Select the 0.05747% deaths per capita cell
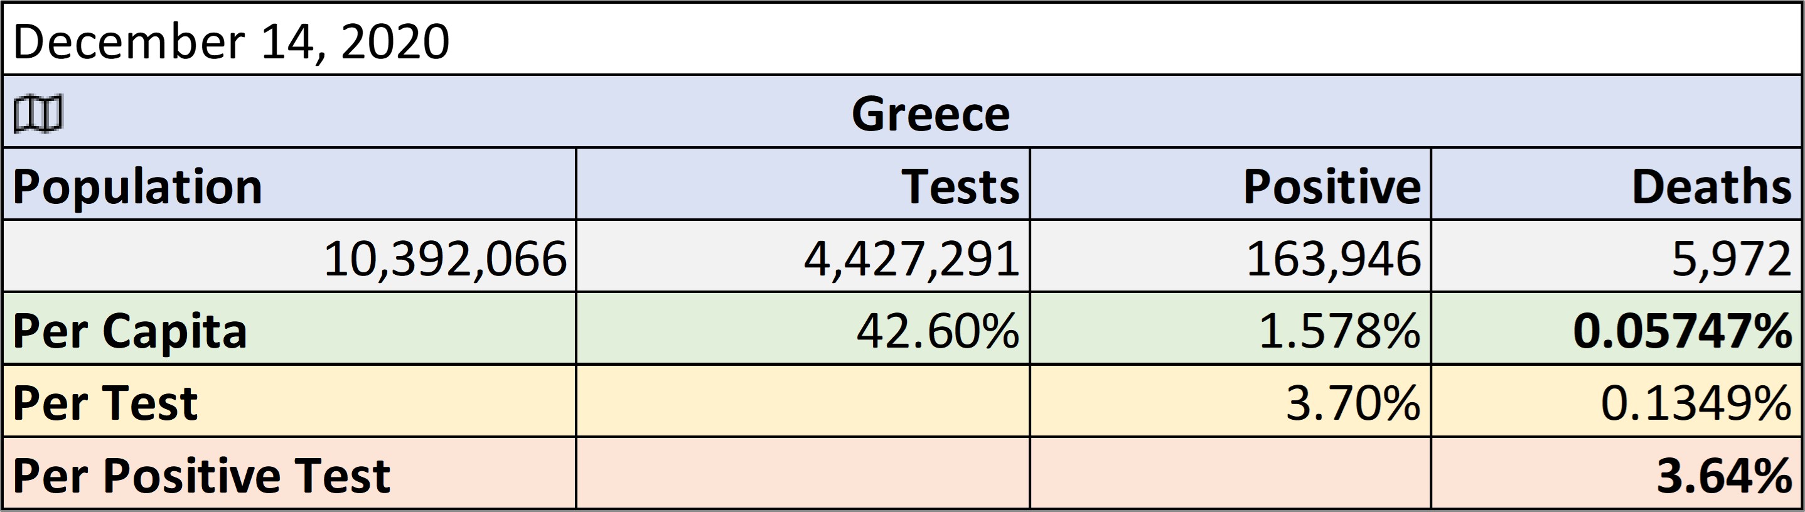The height and width of the screenshot is (512, 1805). (1617, 329)
